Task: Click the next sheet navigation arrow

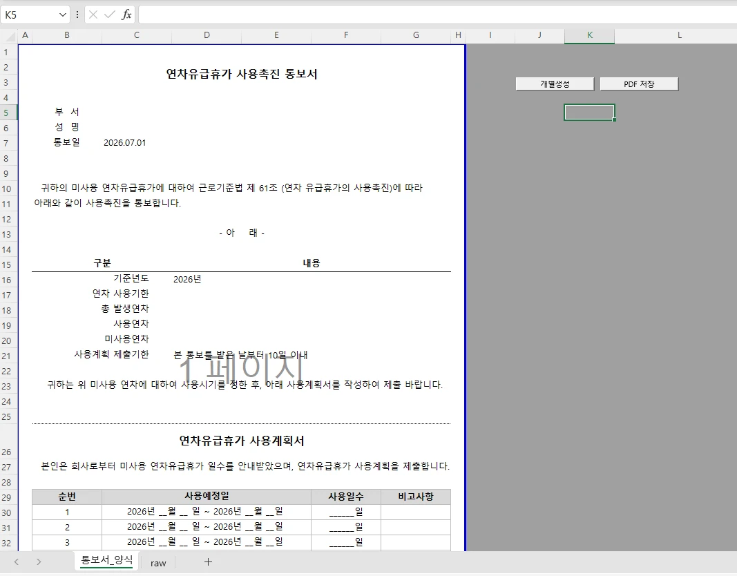Action: (39, 562)
